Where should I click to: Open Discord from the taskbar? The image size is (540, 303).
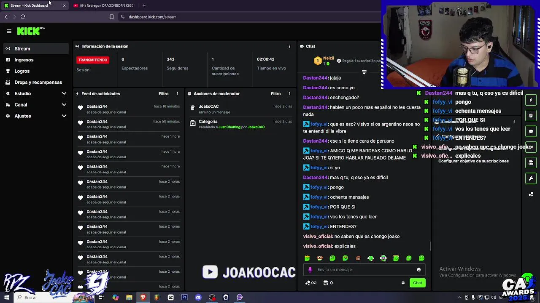coord(198,298)
